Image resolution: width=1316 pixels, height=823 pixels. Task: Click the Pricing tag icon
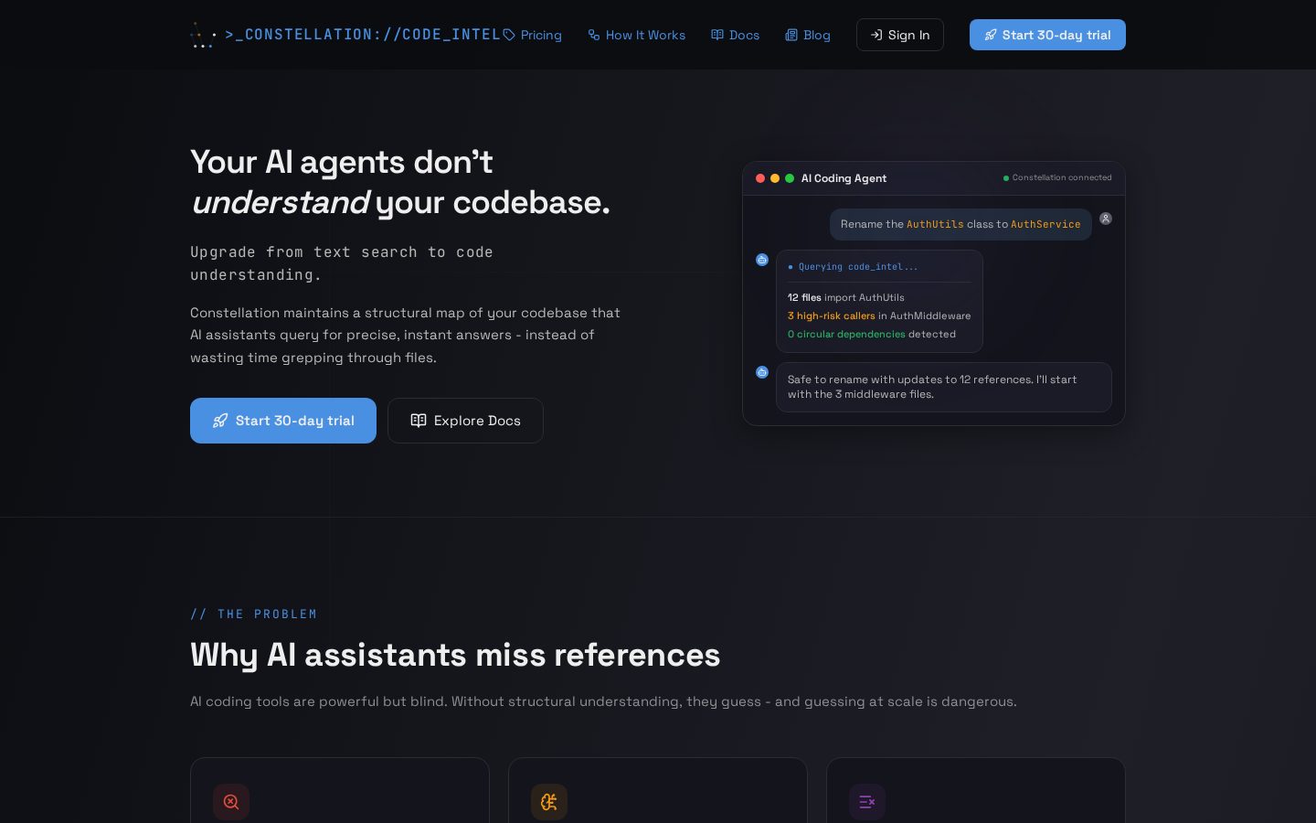click(x=509, y=35)
